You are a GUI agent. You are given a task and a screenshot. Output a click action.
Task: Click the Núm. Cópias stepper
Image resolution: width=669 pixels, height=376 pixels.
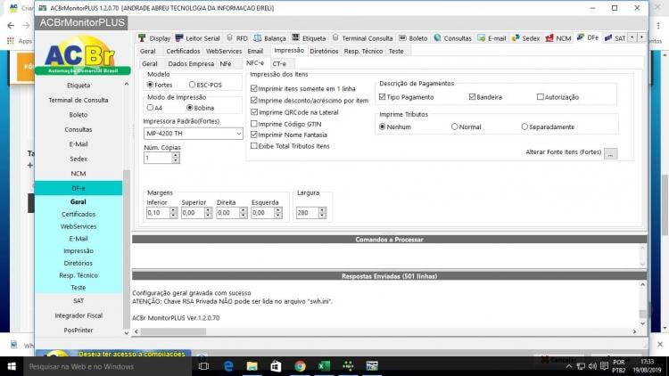tap(176, 158)
